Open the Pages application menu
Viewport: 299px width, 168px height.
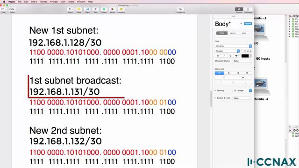(x=12, y=1)
